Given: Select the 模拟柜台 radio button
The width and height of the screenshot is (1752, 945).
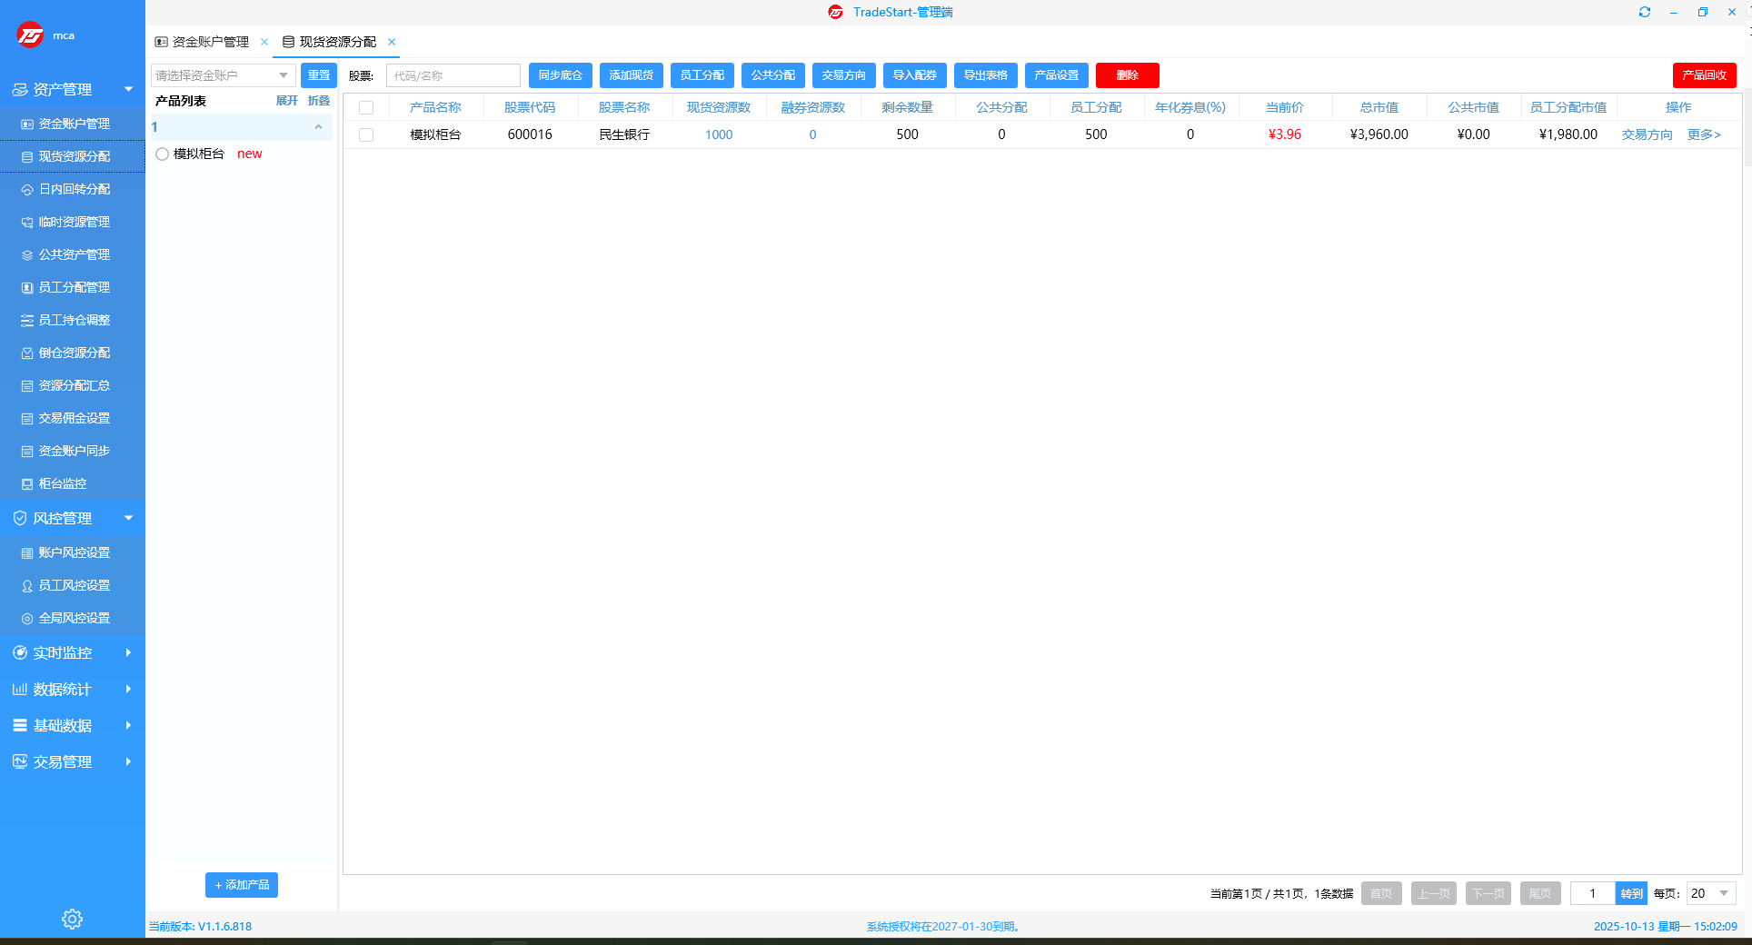Looking at the screenshot, I should coord(162,154).
